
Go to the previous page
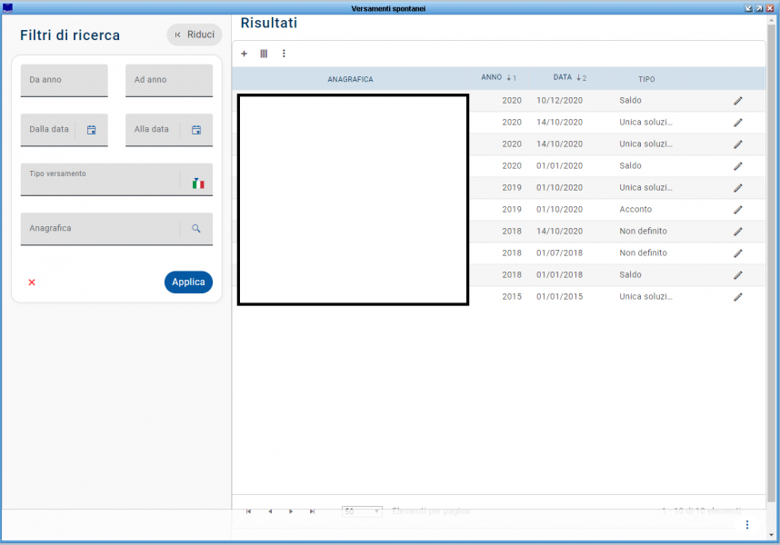point(270,511)
